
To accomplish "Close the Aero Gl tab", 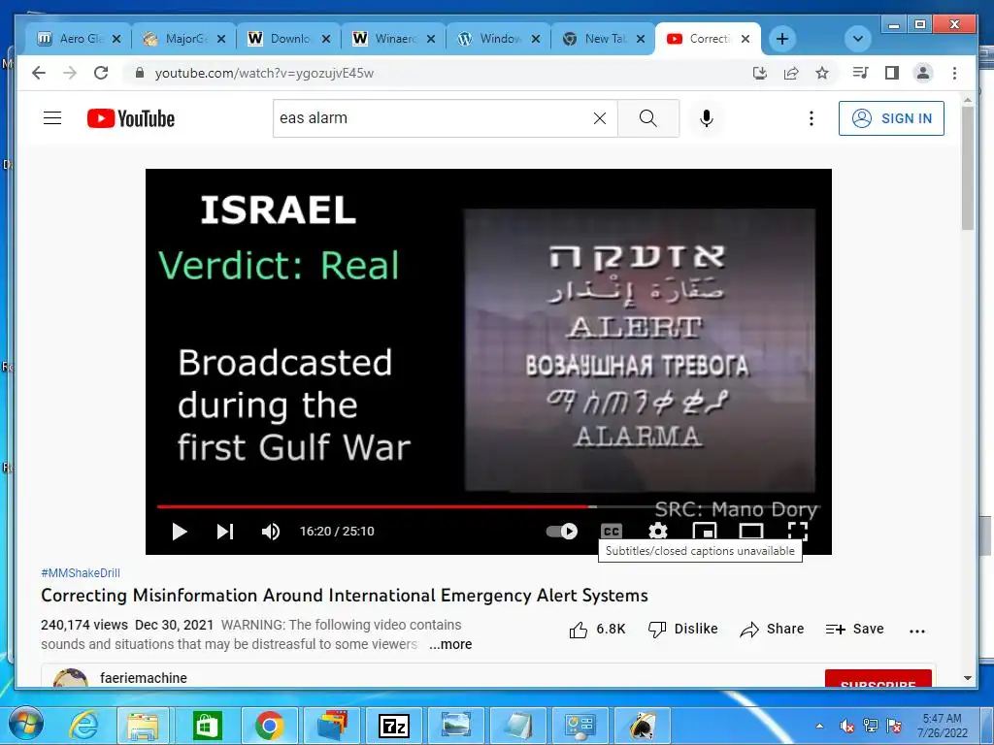I will click(x=116, y=39).
